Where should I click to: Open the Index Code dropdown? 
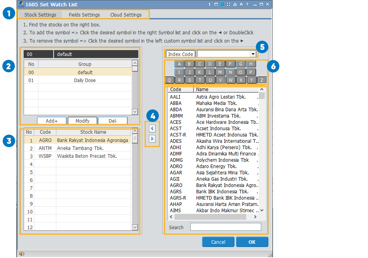point(253,54)
